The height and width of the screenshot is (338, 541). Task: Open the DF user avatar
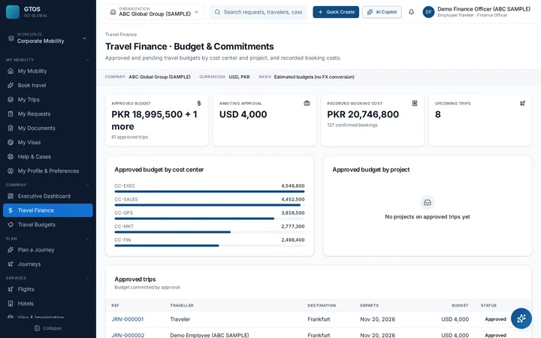pyautogui.click(x=428, y=12)
